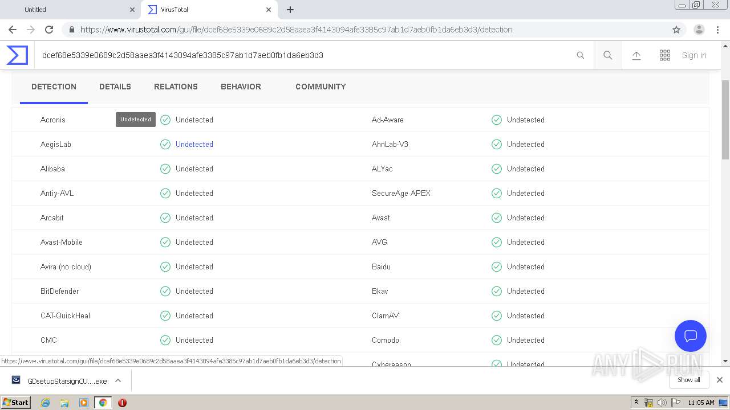Select the Baidu engine name
The image size is (730, 410).
(381, 266)
